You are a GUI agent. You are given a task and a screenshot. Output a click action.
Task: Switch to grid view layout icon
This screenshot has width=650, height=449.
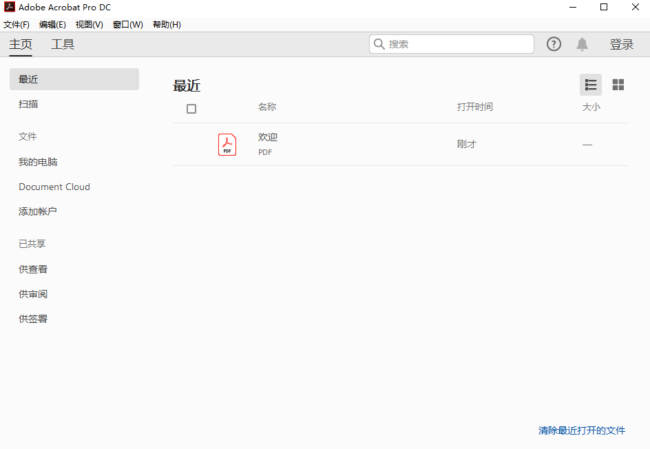618,85
